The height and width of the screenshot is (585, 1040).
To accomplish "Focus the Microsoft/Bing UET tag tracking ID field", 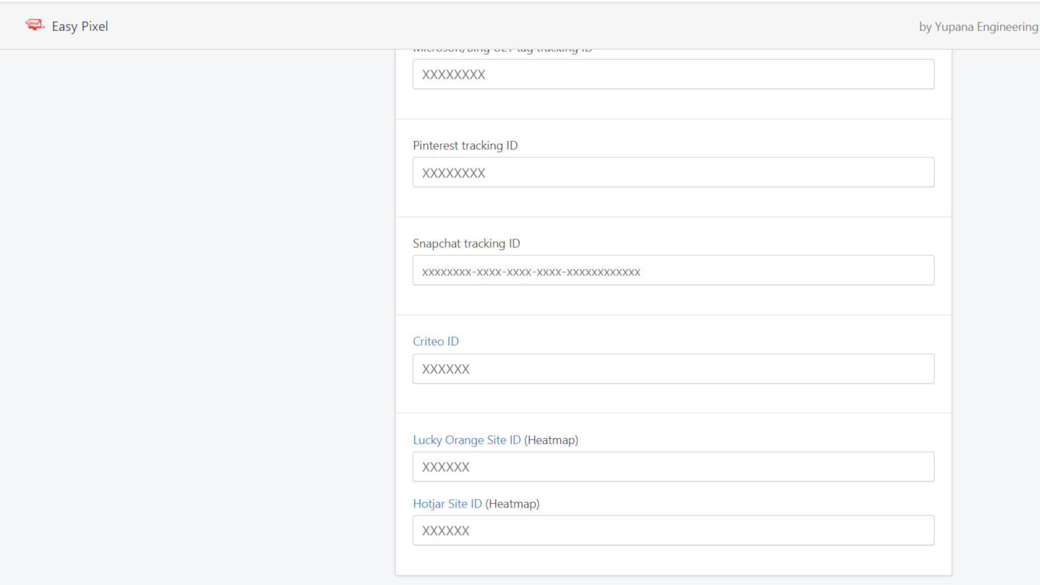I will [673, 74].
